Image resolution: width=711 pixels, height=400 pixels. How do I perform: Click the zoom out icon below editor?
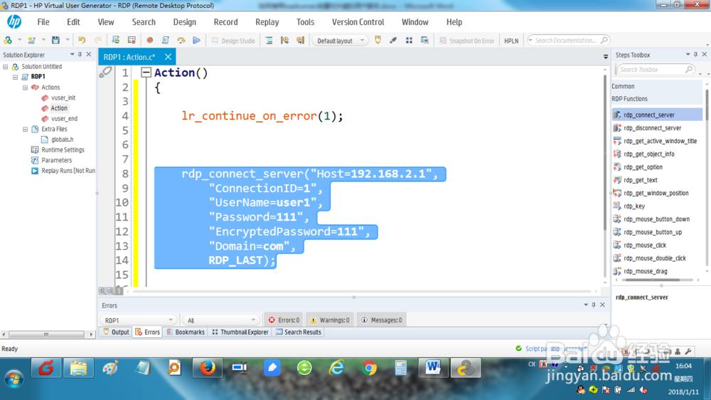coord(110,290)
